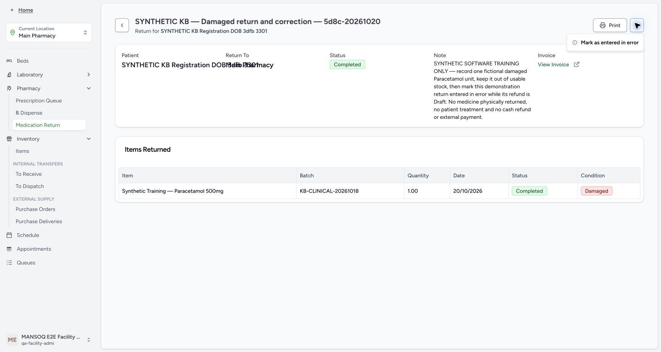Expand the Laboratory menu chevron
This screenshot has width=661, height=352.
coord(89,75)
